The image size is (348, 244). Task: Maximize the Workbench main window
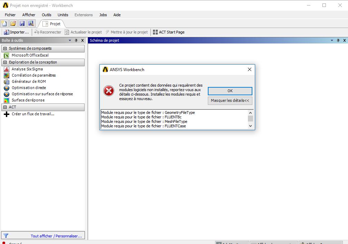tap(324, 5)
